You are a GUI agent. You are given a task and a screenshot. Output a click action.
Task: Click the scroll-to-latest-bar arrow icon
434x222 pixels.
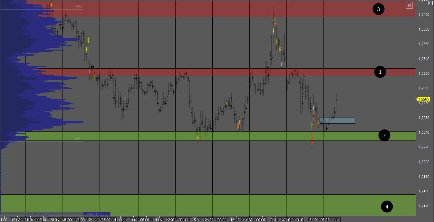click(x=409, y=5)
